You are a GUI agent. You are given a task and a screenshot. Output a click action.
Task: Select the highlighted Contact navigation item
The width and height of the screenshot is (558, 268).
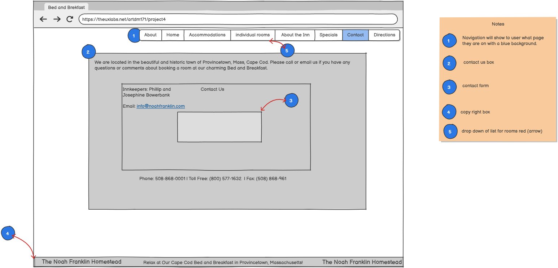tap(356, 35)
